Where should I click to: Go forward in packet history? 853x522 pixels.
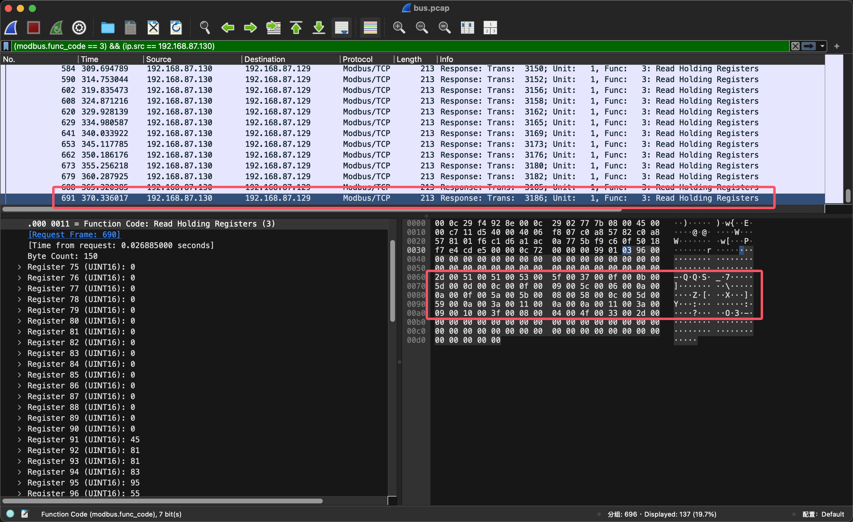pyautogui.click(x=250, y=28)
